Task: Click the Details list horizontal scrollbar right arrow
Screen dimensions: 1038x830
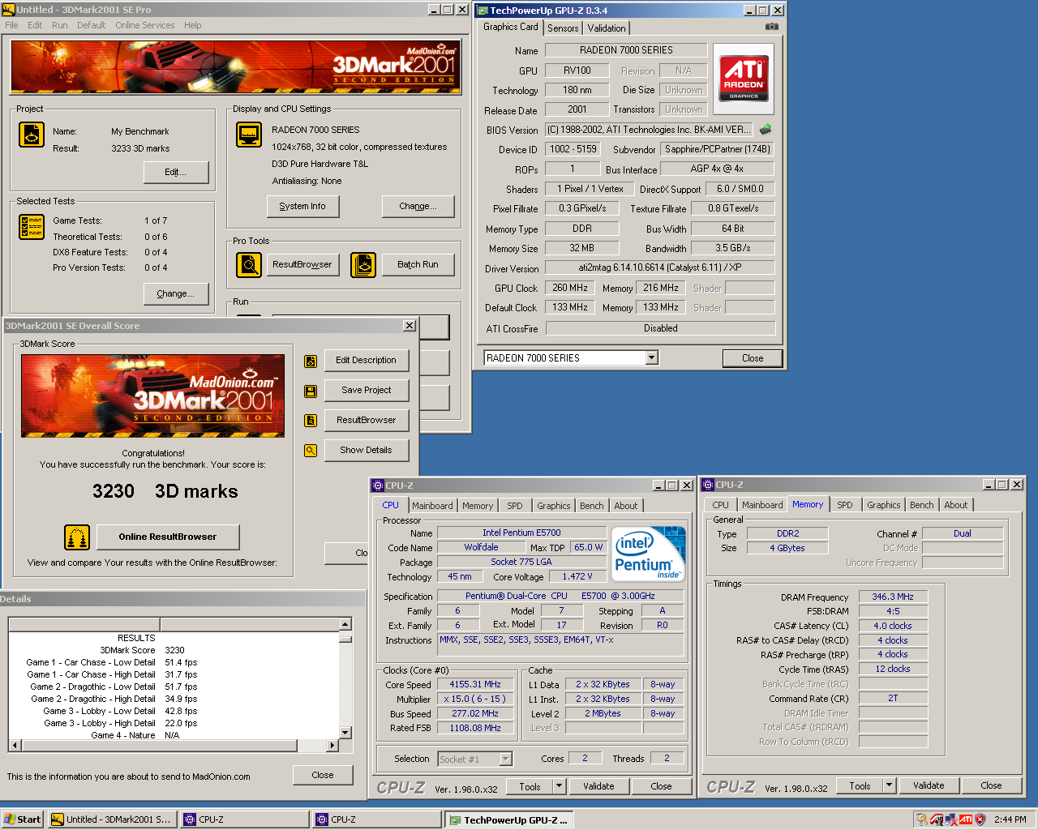Action: (x=332, y=745)
